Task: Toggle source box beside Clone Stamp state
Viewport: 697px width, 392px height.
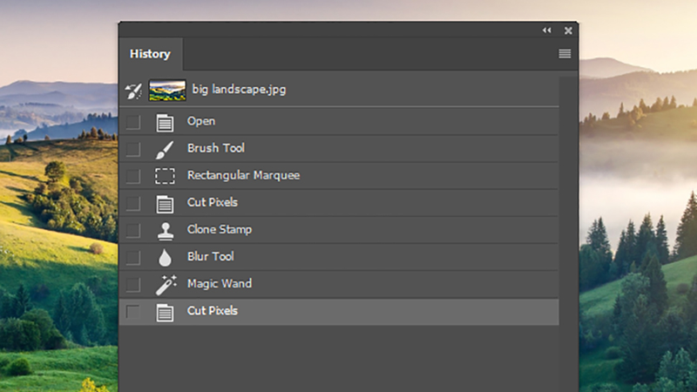Action: [x=133, y=231]
